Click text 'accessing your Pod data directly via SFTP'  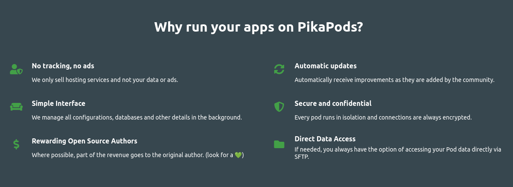click(398, 153)
